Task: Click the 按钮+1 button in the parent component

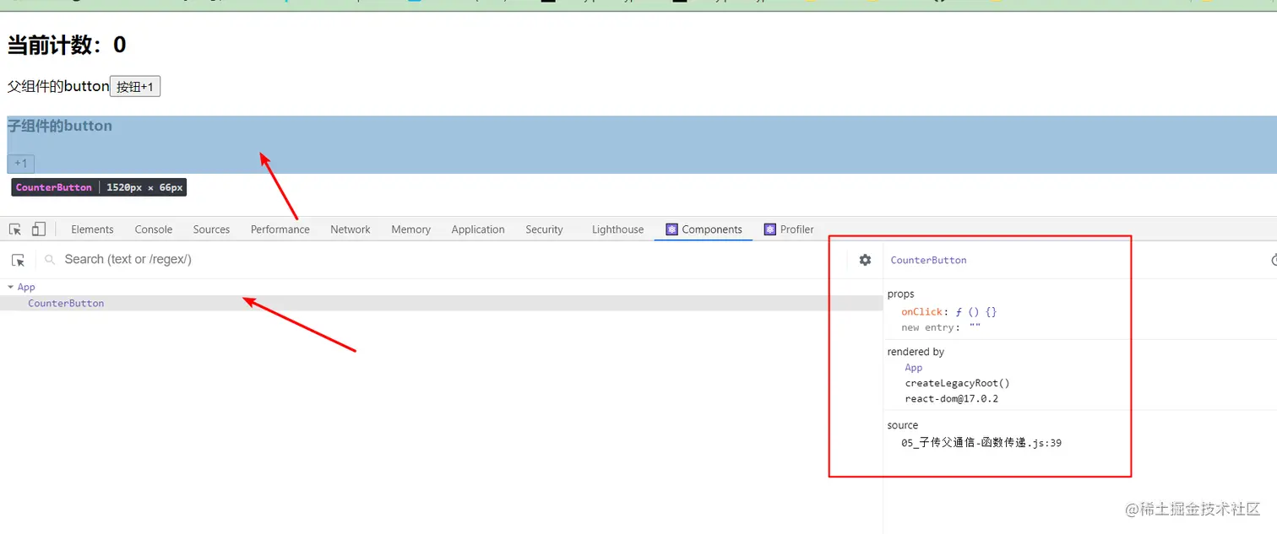Action: [x=135, y=87]
